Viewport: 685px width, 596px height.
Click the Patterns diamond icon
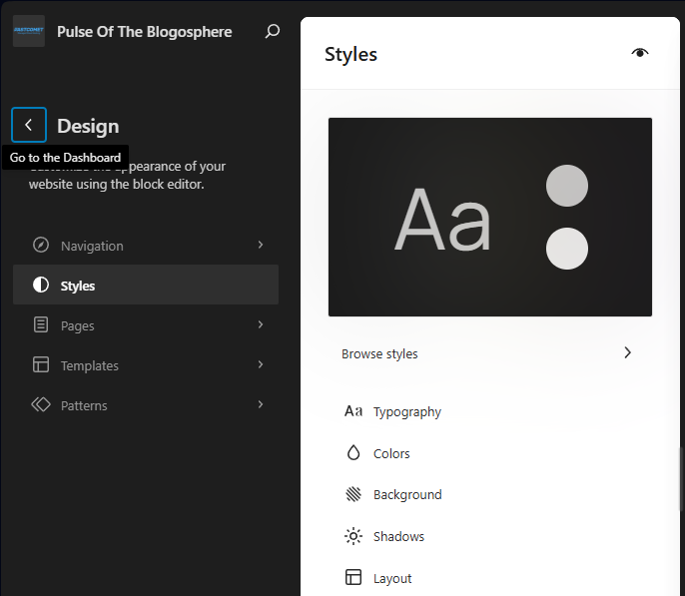(x=41, y=405)
